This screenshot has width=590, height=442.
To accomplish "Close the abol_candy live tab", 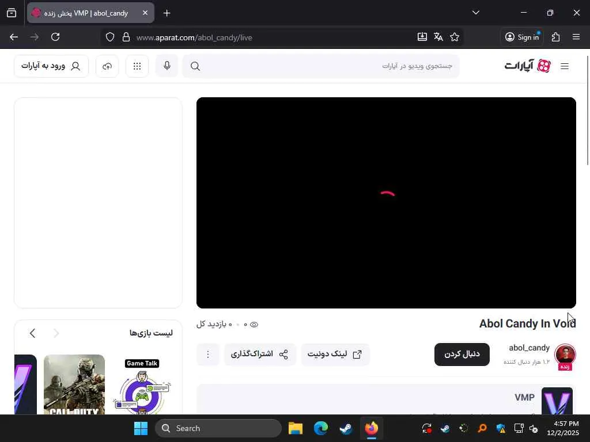I will (145, 13).
